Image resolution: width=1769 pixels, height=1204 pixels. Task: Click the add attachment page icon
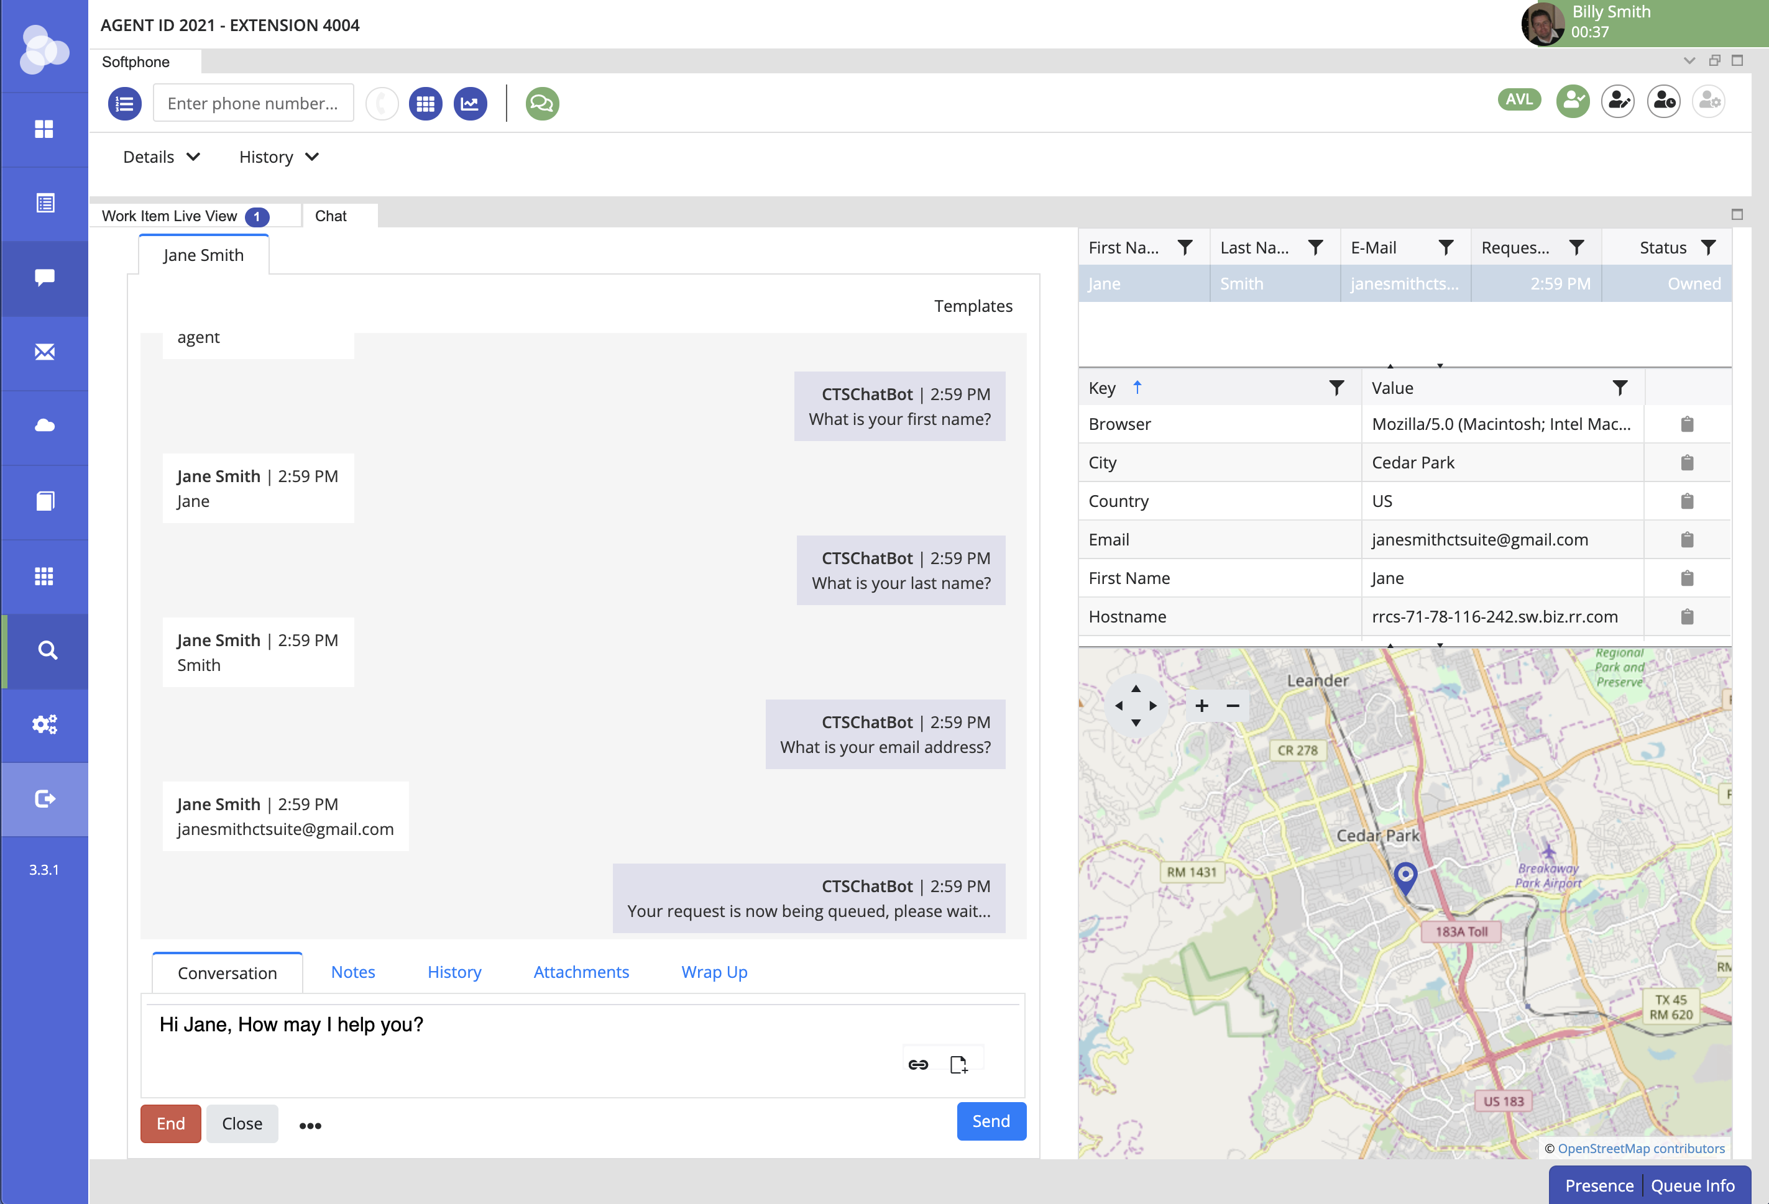tap(958, 1064)
